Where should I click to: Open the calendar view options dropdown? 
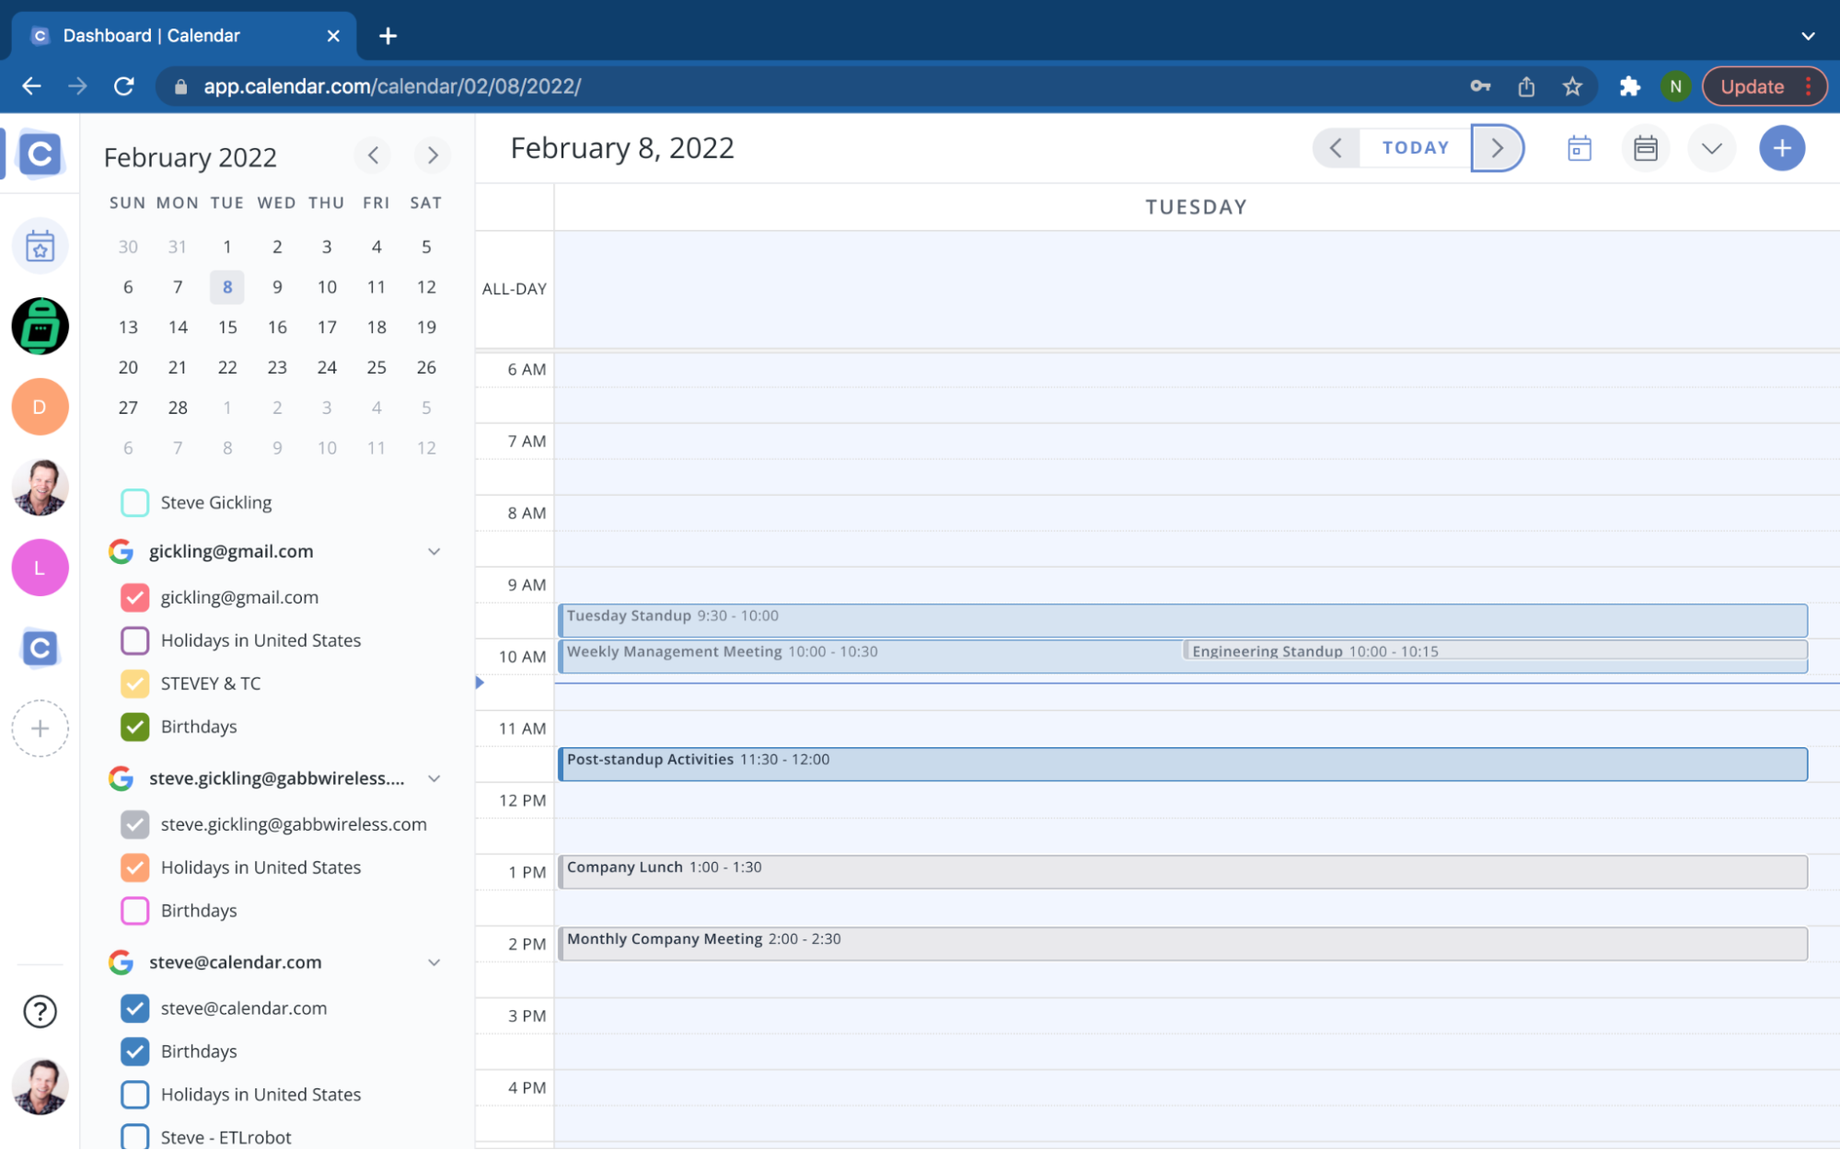tap(1713, 147)
